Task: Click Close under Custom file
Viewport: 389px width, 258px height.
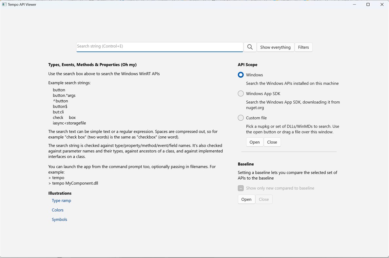Action: point(272,142)
